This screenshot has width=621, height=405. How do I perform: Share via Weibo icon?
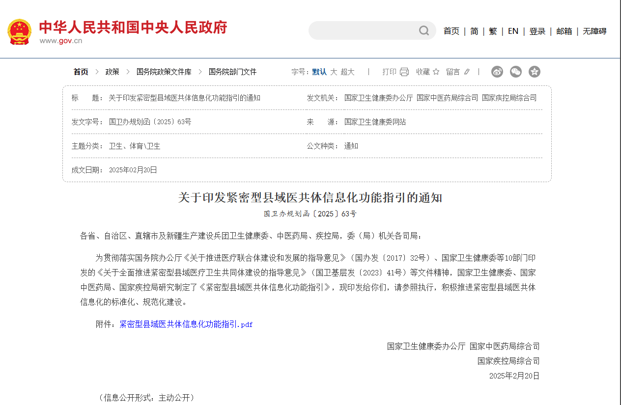tap(497, 72)
